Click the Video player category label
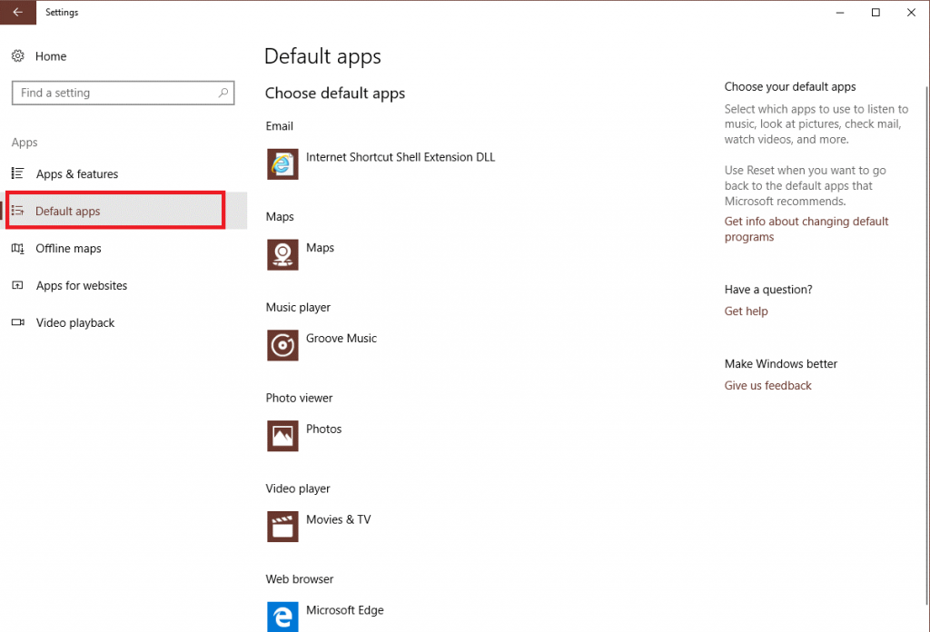Image resolution: width=930 pixels, height=632 pixels. point(298,489)
